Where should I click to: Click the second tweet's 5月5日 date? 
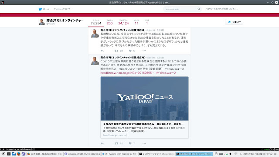coord(160,58)
